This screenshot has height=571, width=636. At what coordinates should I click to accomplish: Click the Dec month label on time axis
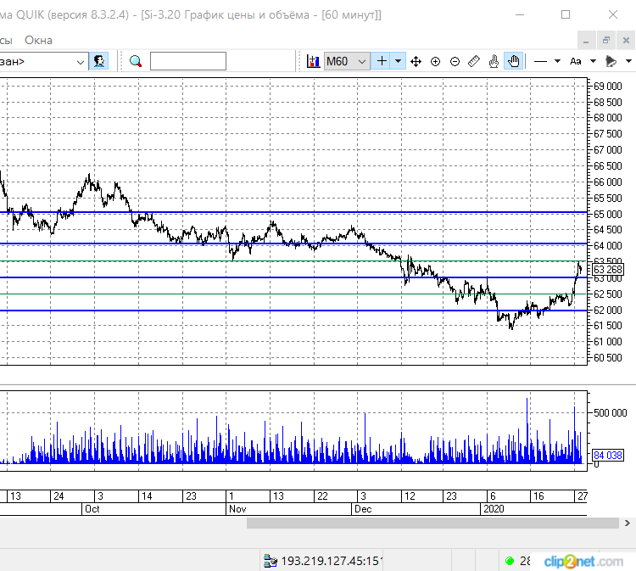(x=363, y=509)
